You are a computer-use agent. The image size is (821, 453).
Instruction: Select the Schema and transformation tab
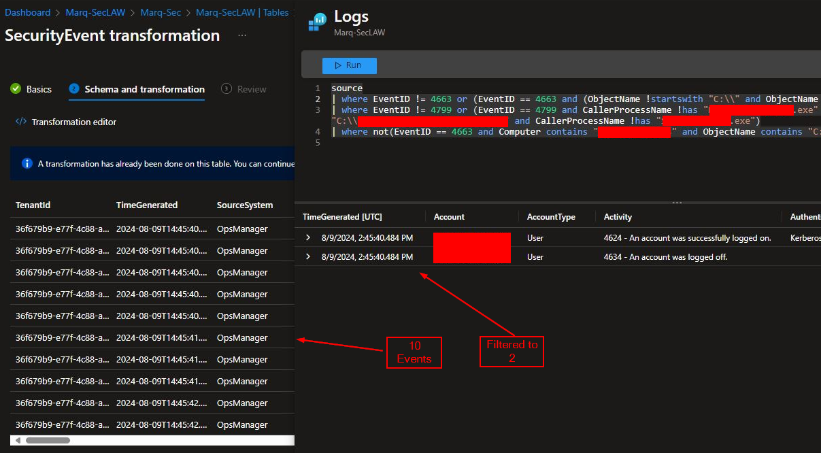(x=137, y=89)
